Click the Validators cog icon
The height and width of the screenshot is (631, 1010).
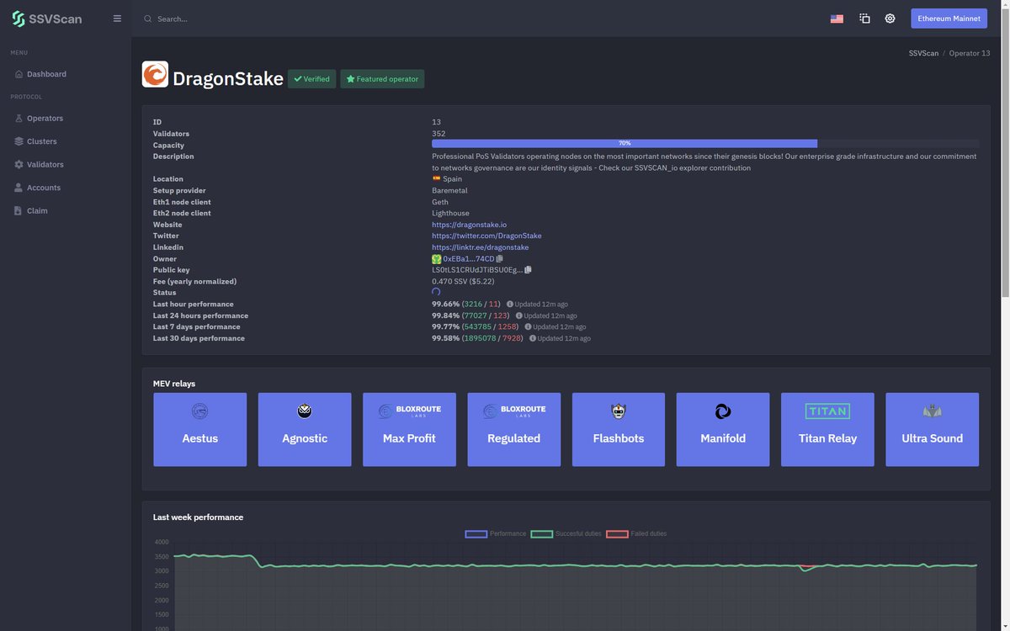(x=19, y=165)
